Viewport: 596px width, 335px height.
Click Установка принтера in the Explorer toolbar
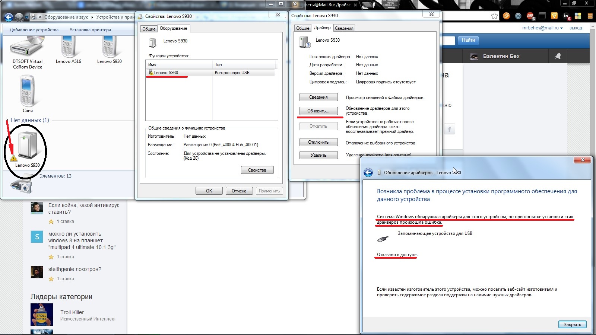tap(90, 30)
